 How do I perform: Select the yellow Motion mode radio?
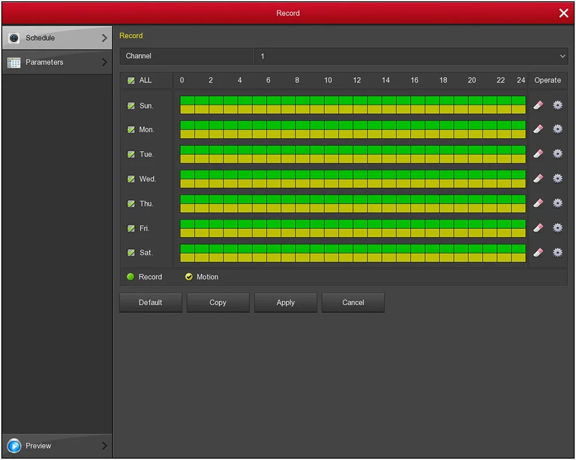(189, 277)
